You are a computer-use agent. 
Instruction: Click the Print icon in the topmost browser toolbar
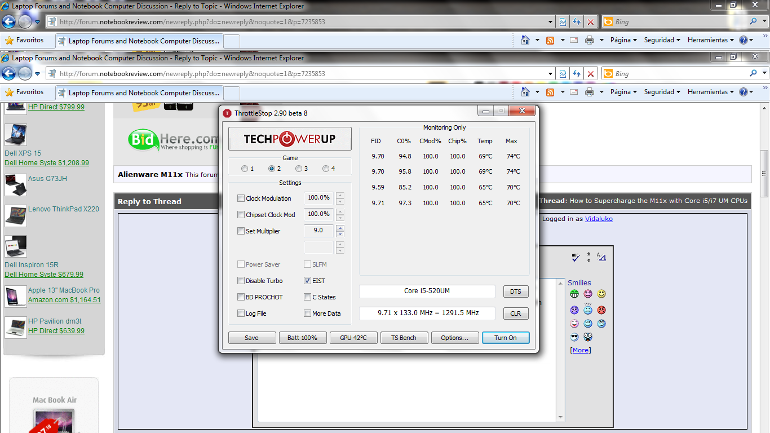pyautogui.click(x=590, y=40)
